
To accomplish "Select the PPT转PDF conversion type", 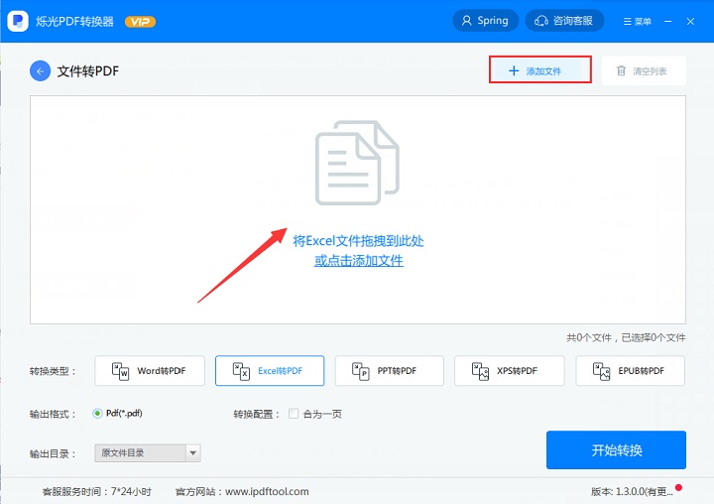I will (390, 371).
